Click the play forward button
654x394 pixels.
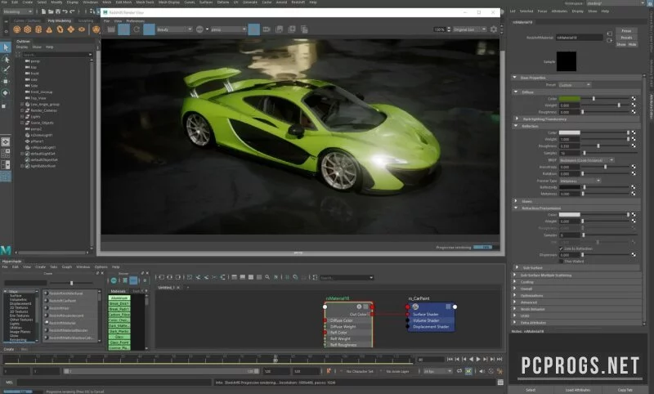tap(478, 359)
